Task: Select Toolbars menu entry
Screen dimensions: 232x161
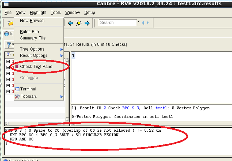Action: tap(29, 96)
